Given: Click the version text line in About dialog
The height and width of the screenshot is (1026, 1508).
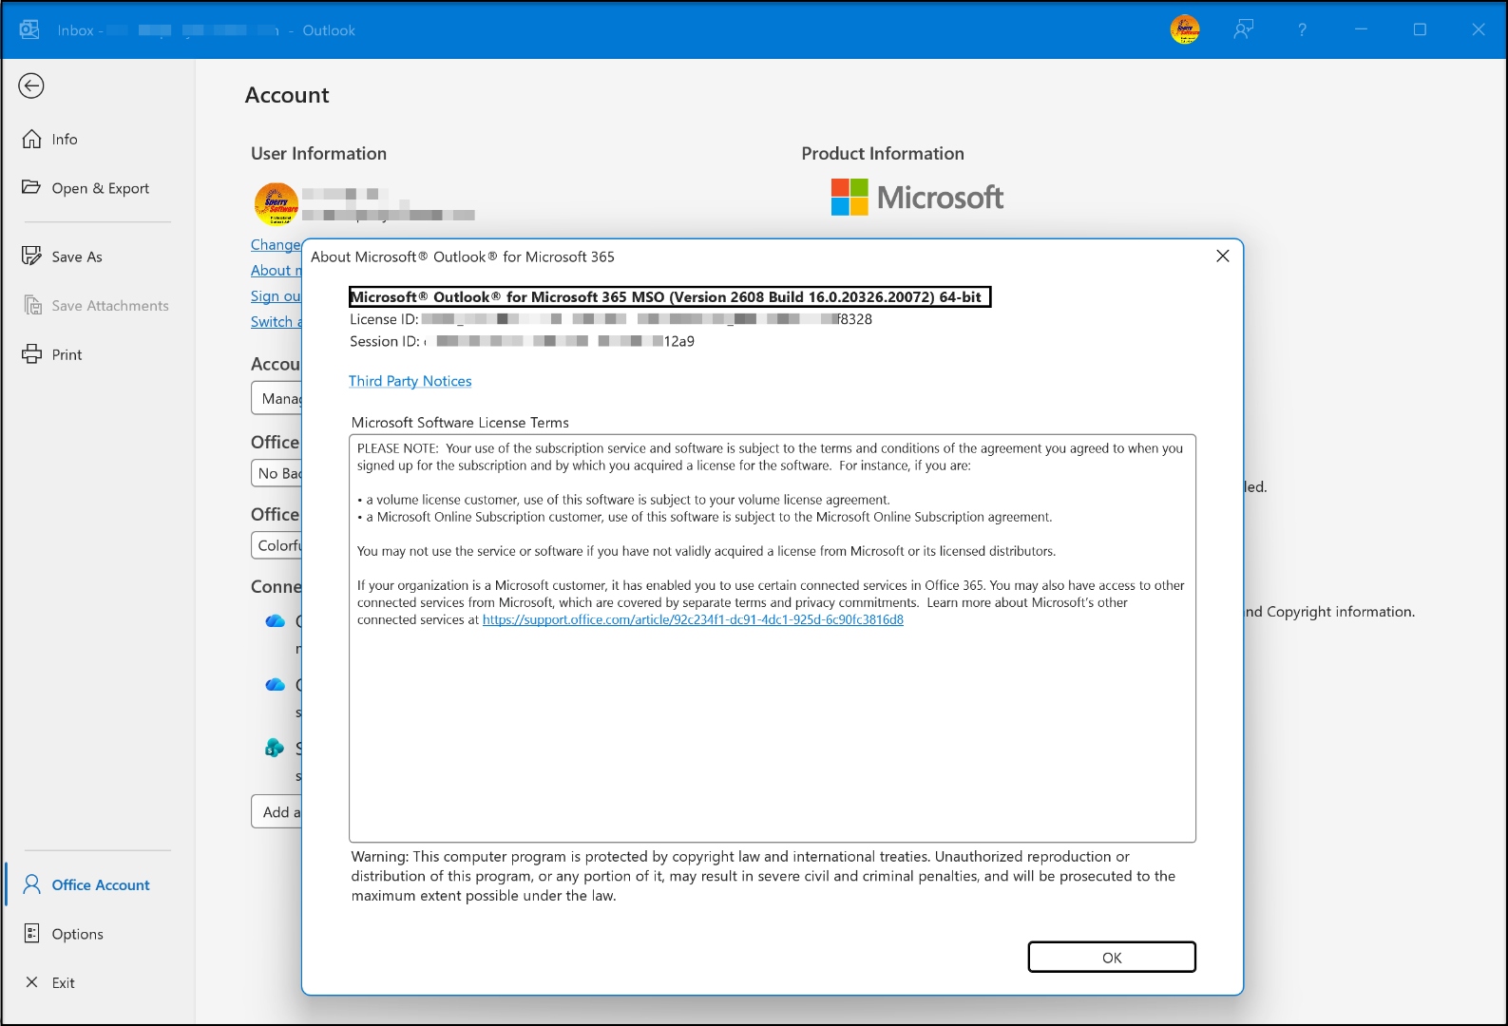Looking at the screenshot, I should click(670, 297).
